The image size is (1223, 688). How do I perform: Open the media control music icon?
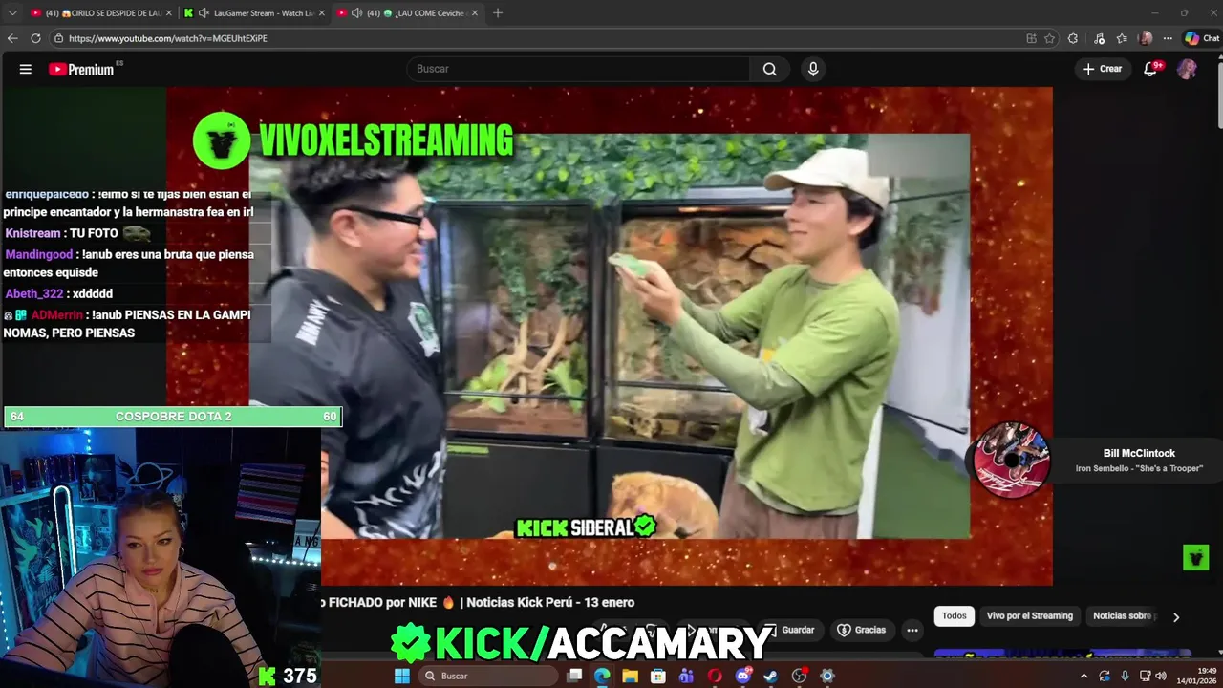pos(1100,38)
